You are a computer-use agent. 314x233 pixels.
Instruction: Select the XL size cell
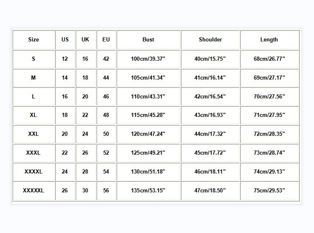tap(34, 115)
